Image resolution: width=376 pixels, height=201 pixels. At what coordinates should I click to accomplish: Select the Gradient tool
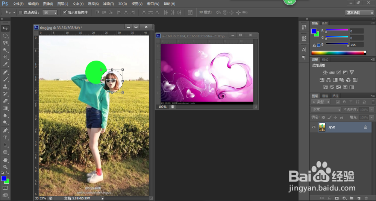(x=5, y=108)
